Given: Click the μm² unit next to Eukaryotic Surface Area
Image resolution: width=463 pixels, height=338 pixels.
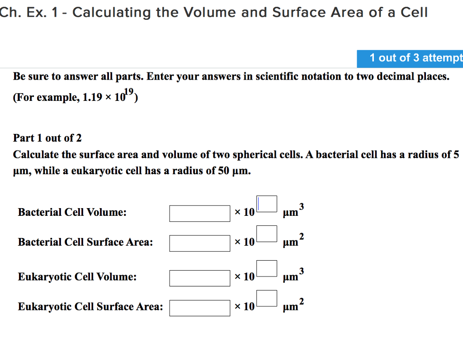Looking at the screenshot, I should coord(293,307).
